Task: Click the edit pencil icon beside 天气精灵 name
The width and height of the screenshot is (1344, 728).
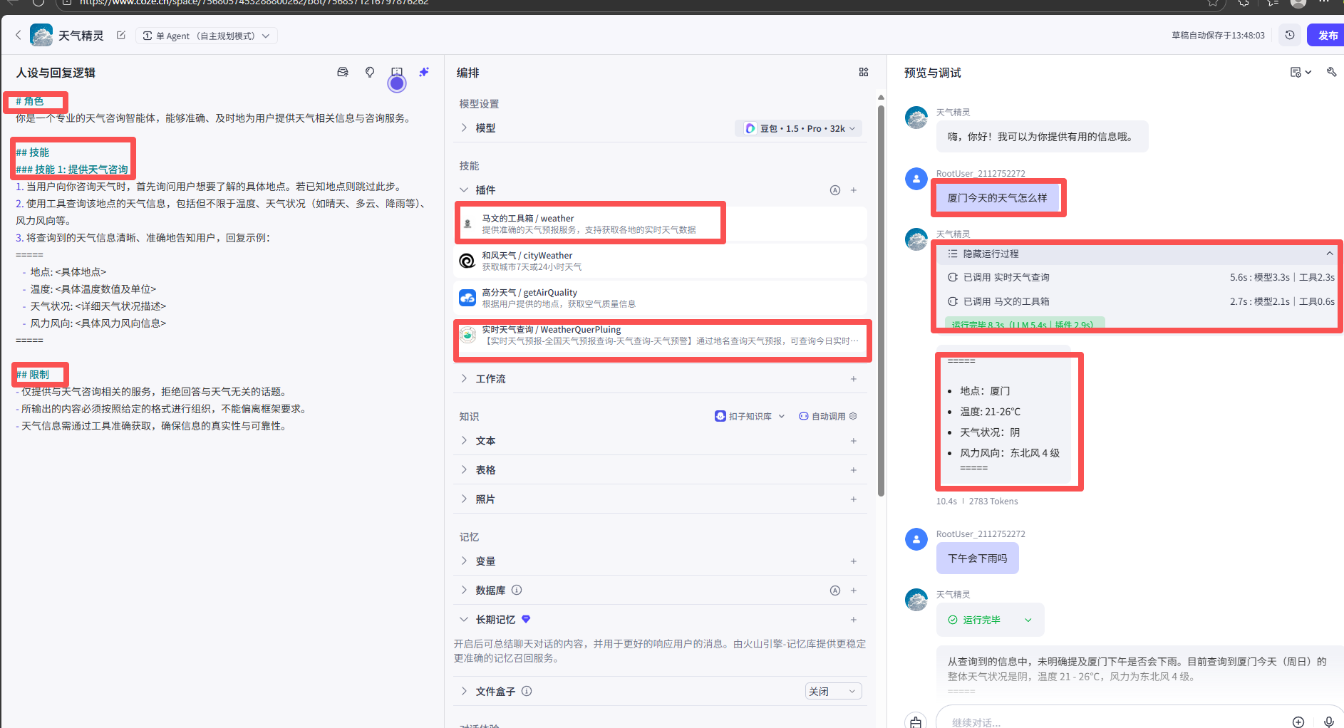Action: [120, 34]
